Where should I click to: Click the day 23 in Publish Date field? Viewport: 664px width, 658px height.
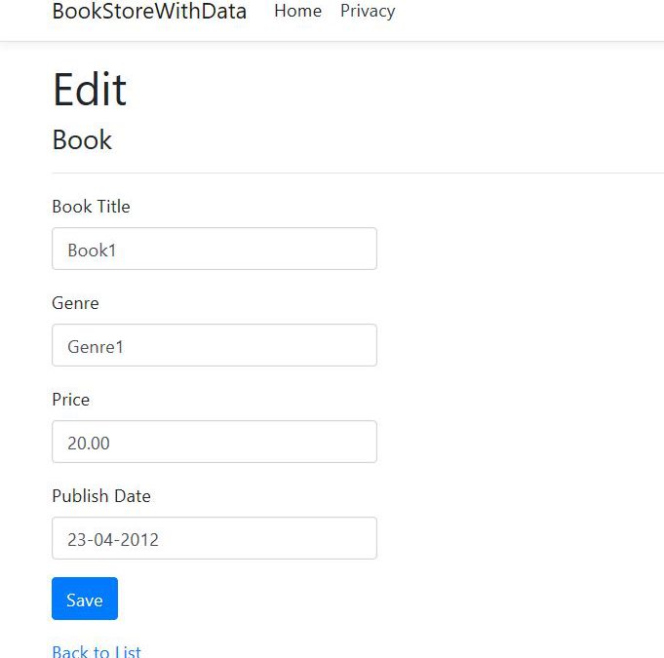pyautogui.click(x=77, y=539)
